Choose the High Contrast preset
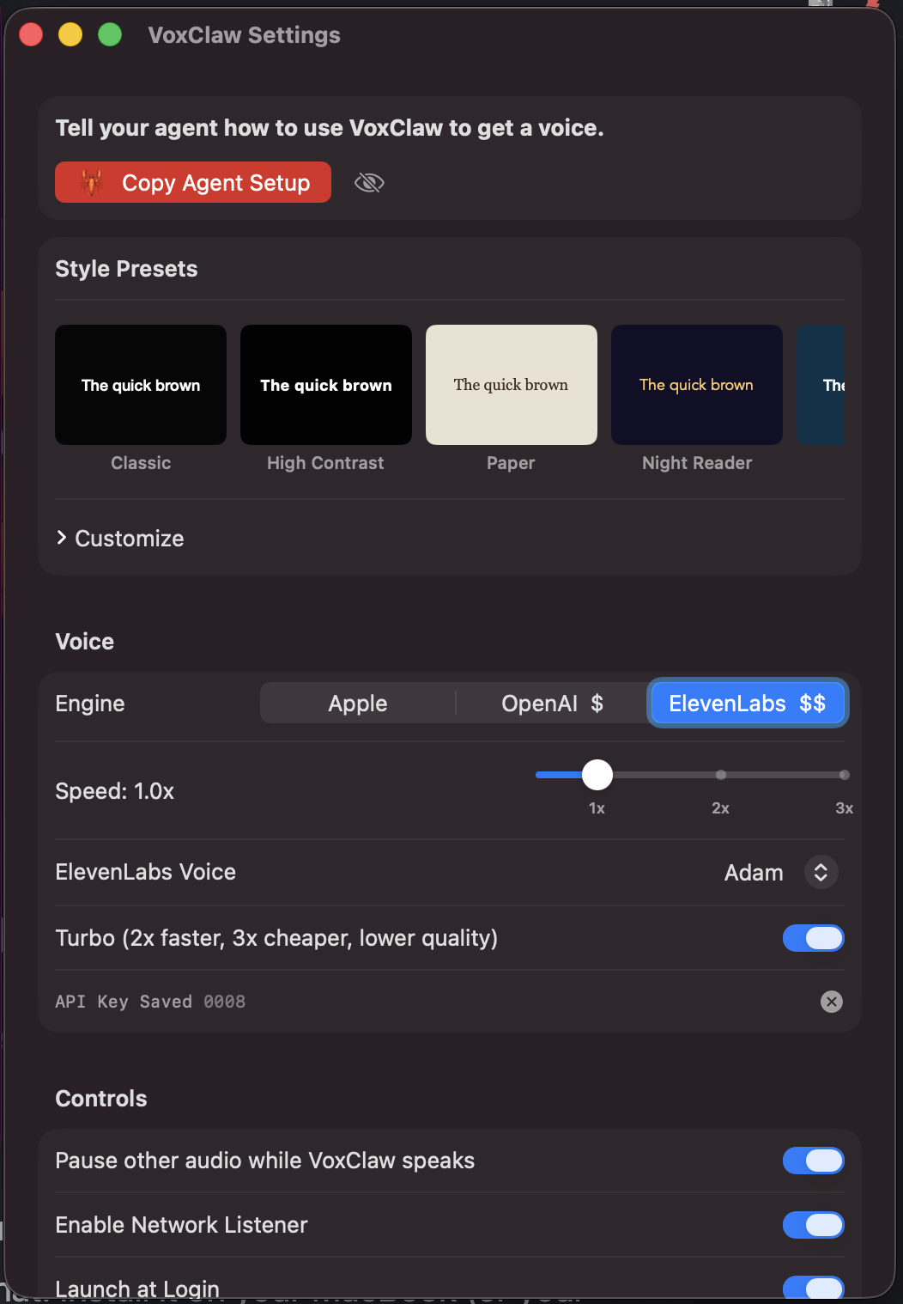This screenshot has width=903, height=1304. 325,384
